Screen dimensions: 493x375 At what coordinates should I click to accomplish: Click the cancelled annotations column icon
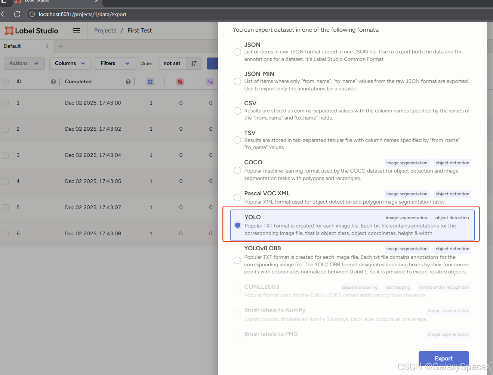pyautogui.click(x=180, y=82)
